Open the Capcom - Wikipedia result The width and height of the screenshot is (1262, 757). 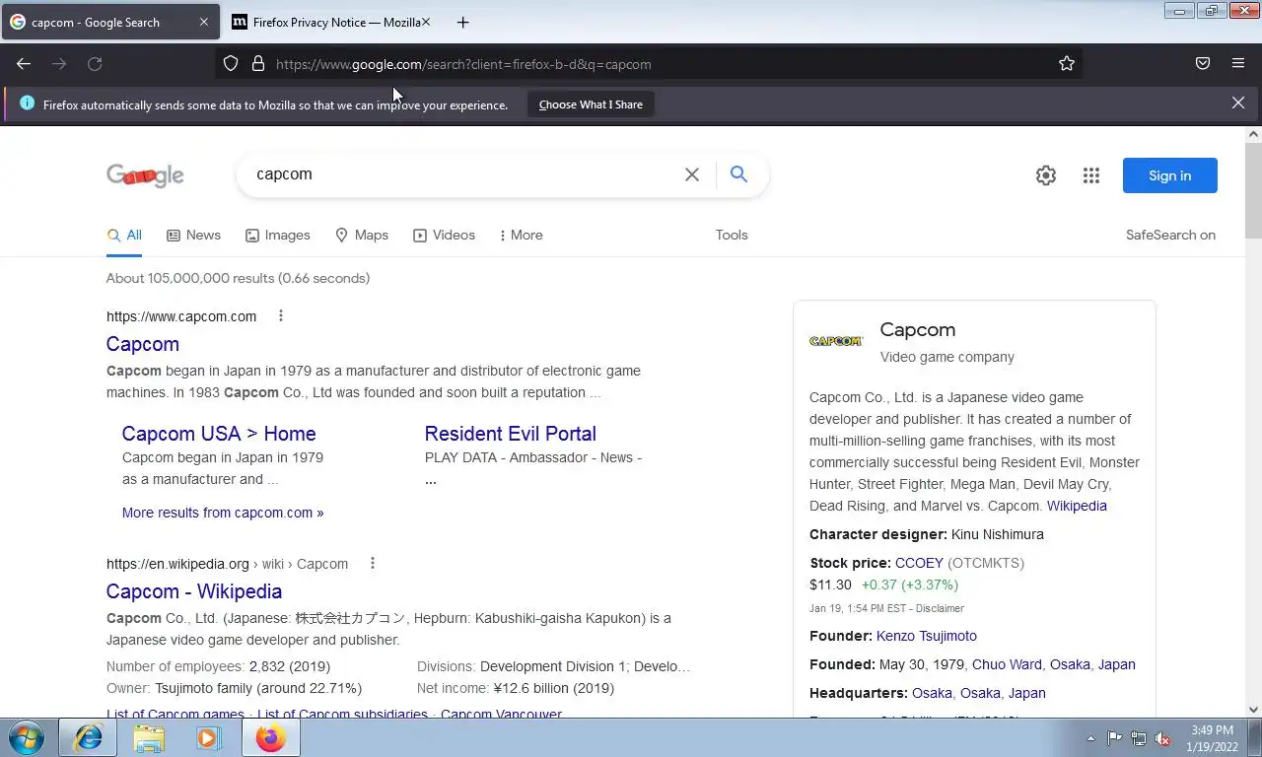pos(194,591)
